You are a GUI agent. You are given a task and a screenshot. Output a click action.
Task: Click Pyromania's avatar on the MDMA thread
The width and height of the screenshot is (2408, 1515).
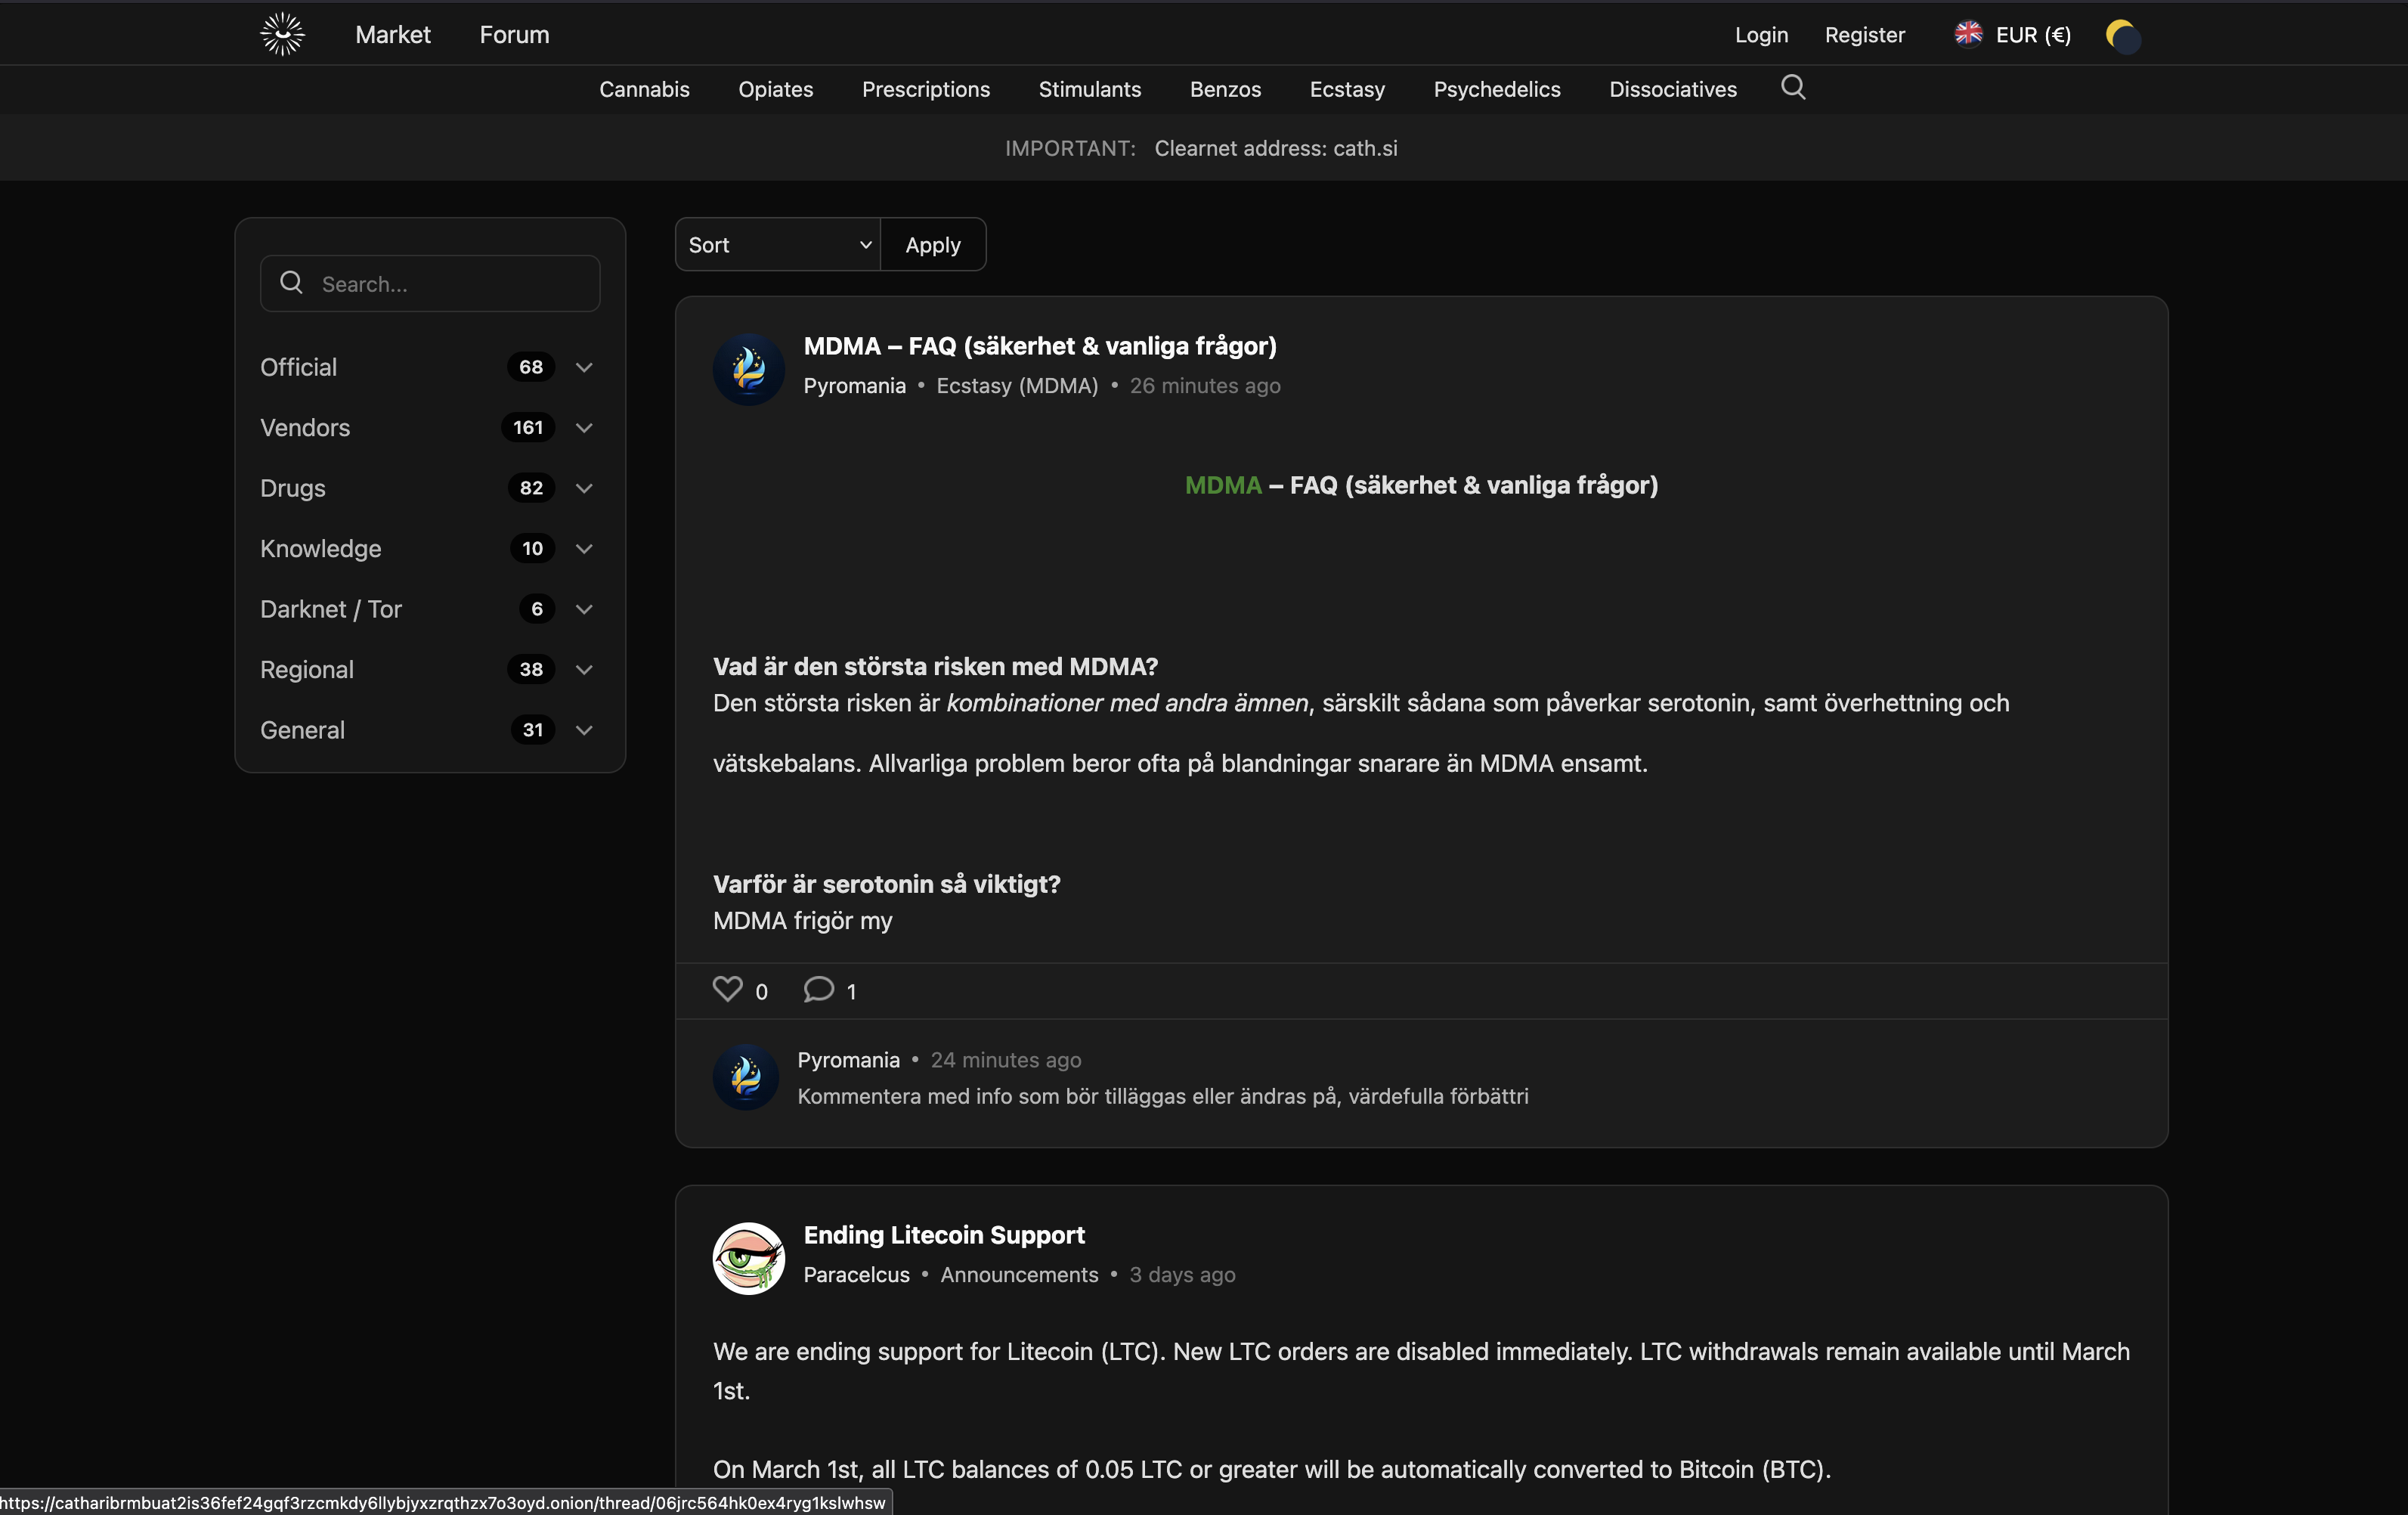[x=750, y=369]
